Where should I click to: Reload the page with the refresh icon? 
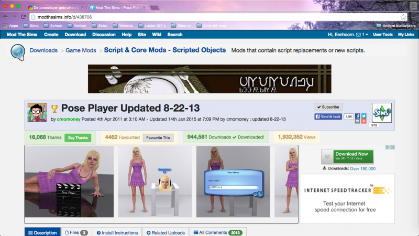click(23, 17)
